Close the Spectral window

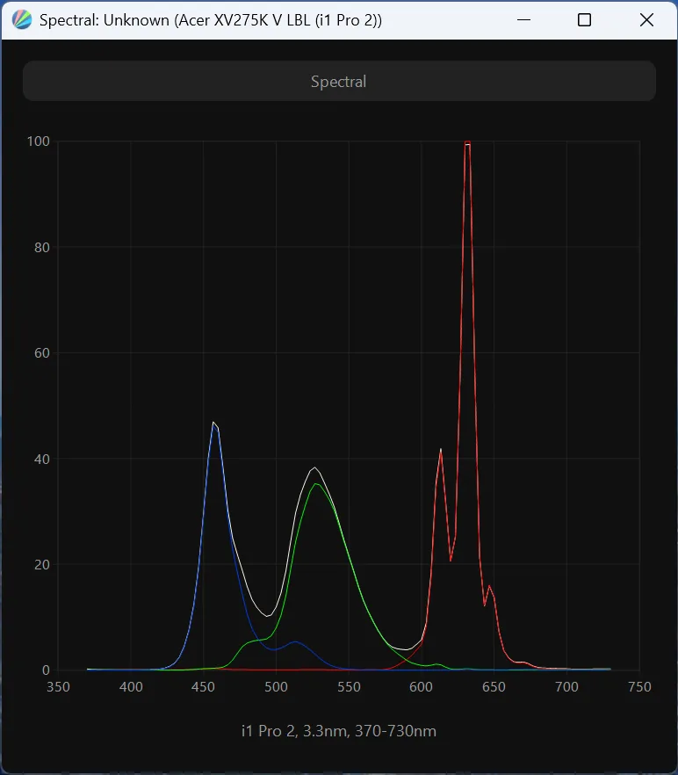646,20
